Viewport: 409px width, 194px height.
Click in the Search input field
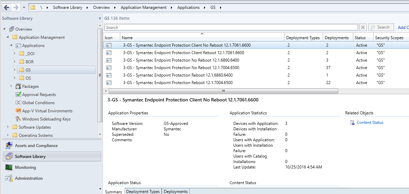231,27
